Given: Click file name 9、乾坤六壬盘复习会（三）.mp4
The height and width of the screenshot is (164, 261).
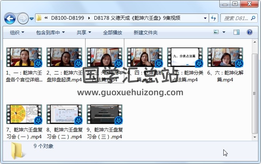Looking at the screenshot, I should pyautogui.click(x=105, y=133).
